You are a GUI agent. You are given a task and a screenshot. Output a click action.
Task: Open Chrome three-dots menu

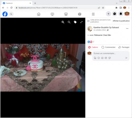pos(129,8)
